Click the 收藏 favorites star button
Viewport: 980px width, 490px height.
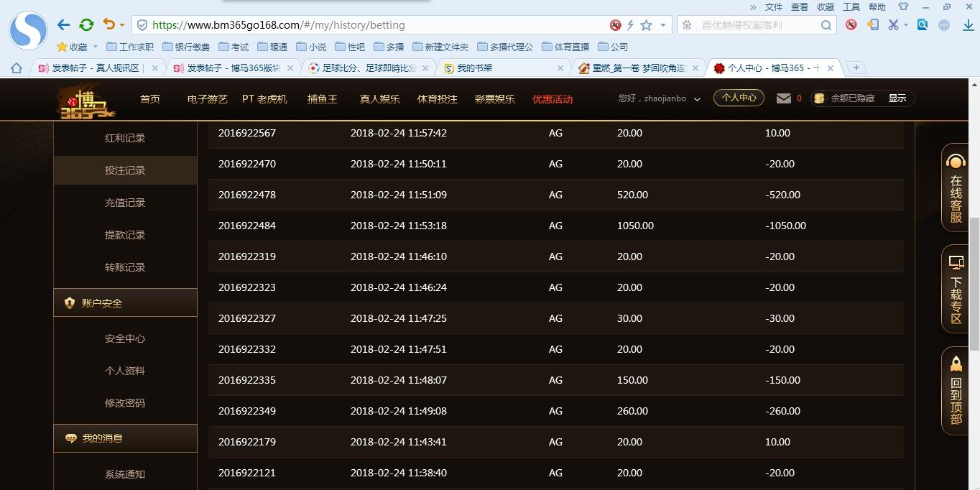tap(72, 47)
